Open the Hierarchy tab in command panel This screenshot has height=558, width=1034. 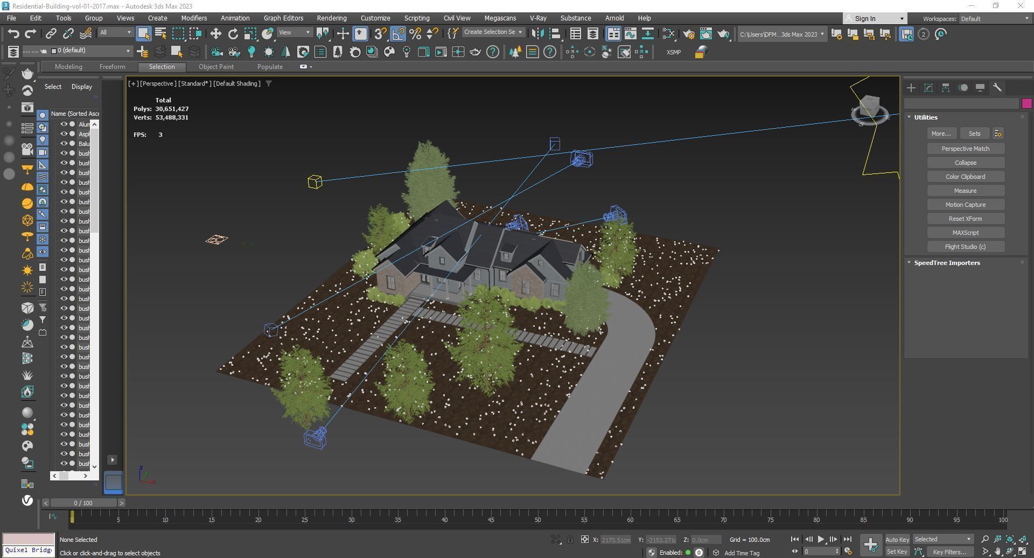(946, 88)
